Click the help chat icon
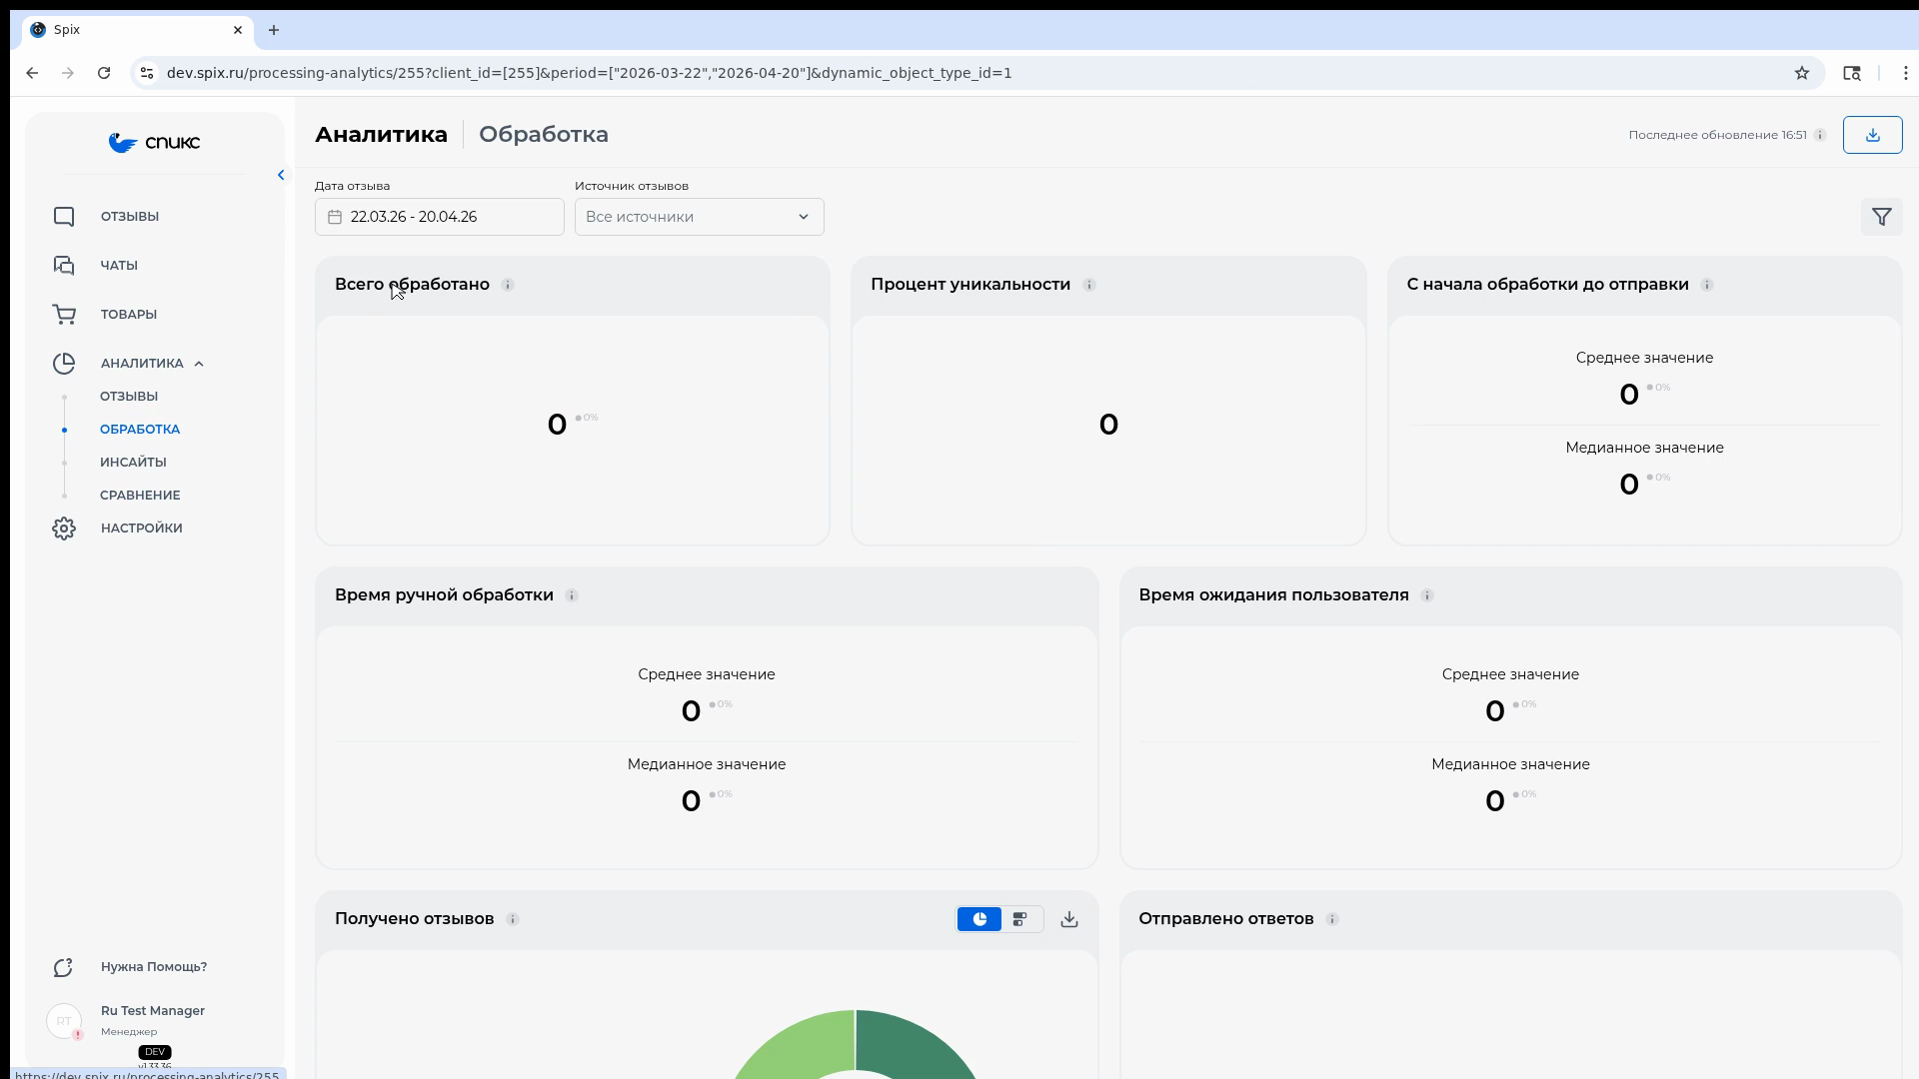Viewport: 1919px width, 1079px height. pyautogui.click(x=64, y=967)
